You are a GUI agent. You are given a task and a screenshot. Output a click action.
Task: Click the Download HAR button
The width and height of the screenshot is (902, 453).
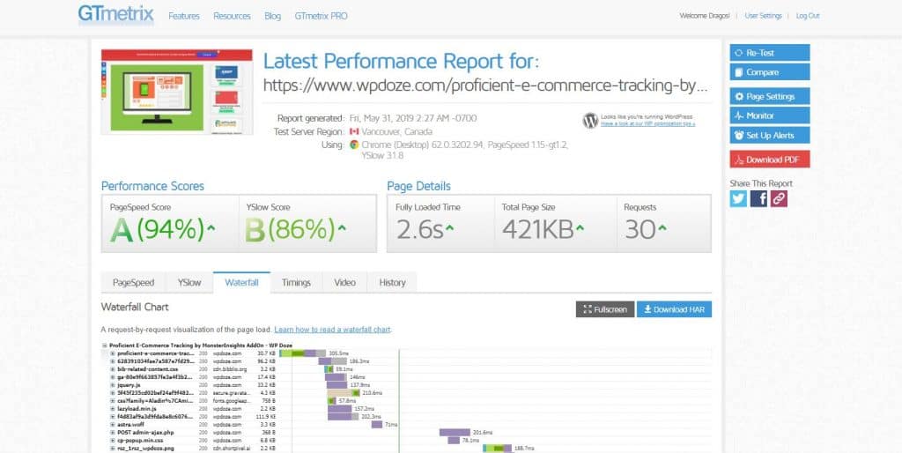point(674,309)
